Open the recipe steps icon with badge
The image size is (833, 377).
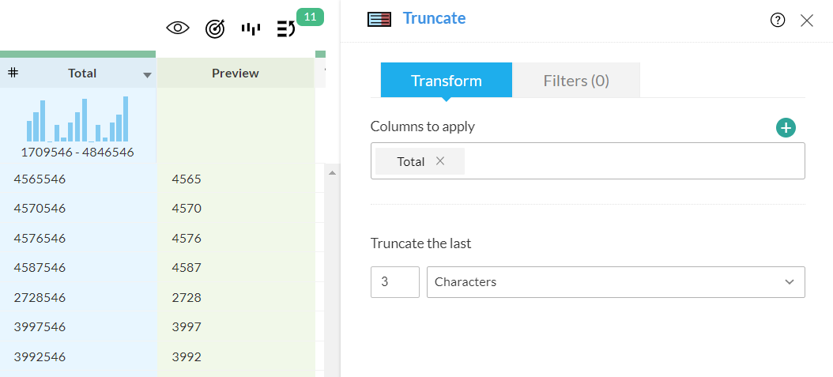[x=286, y=29]
